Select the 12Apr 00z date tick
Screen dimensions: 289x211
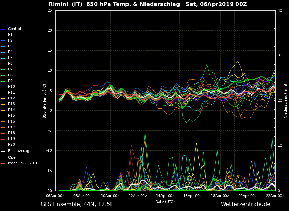click(138, 196)
